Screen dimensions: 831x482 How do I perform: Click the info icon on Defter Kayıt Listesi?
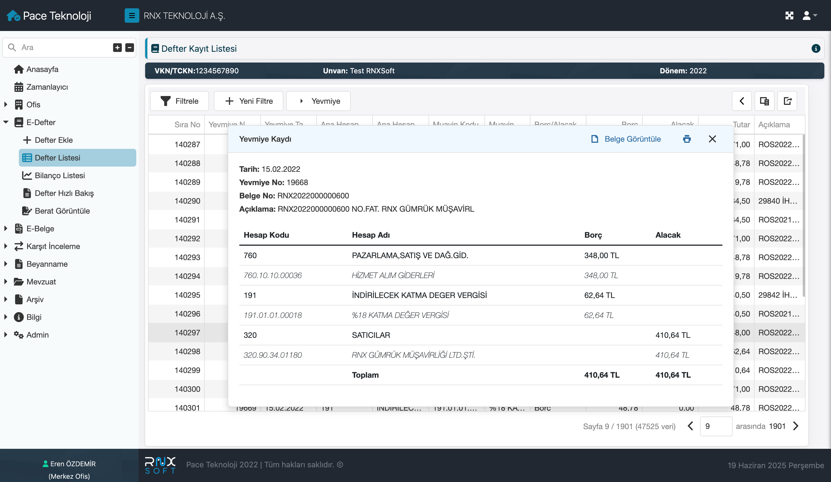[x=815, y=49]
